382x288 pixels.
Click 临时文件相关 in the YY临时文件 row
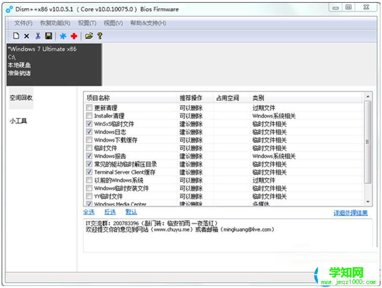269,197
